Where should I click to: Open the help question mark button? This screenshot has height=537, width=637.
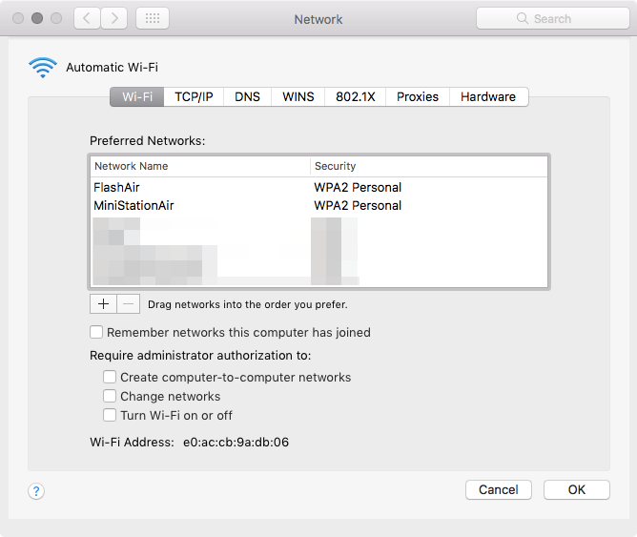pyautogui.click(x=36, y=491)
